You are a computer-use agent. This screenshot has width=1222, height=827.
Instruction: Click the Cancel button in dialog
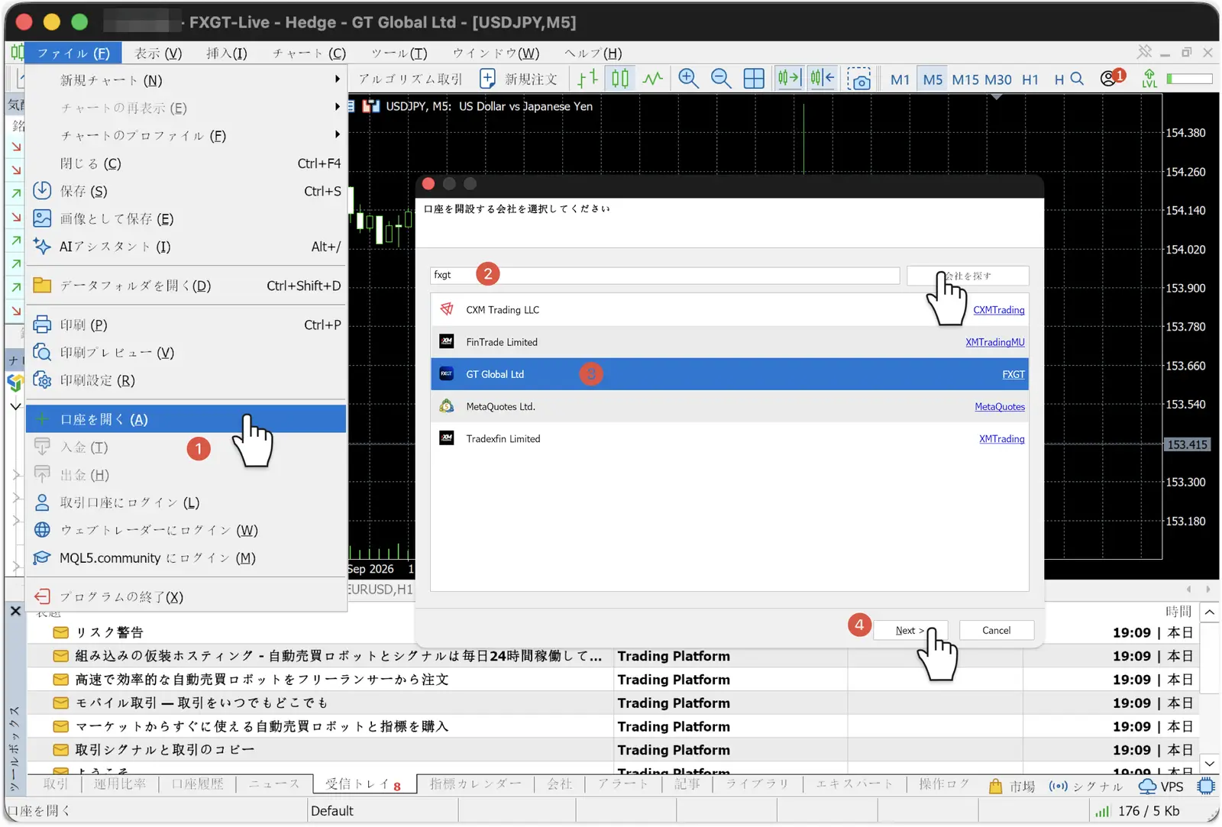click(x=996, y=630)
